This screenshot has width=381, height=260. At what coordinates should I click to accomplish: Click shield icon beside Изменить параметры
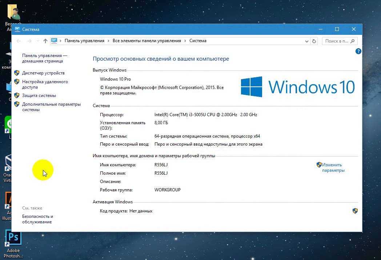(x=319, y=164)
